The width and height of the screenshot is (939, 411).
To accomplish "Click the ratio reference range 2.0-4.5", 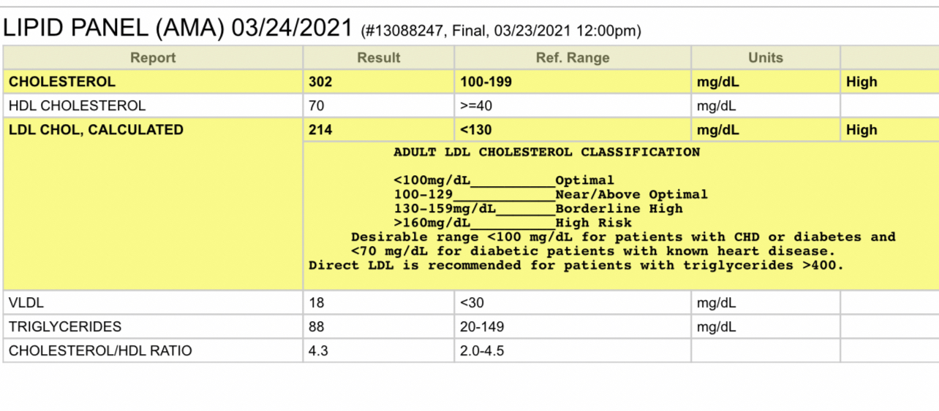I will 482,350.
